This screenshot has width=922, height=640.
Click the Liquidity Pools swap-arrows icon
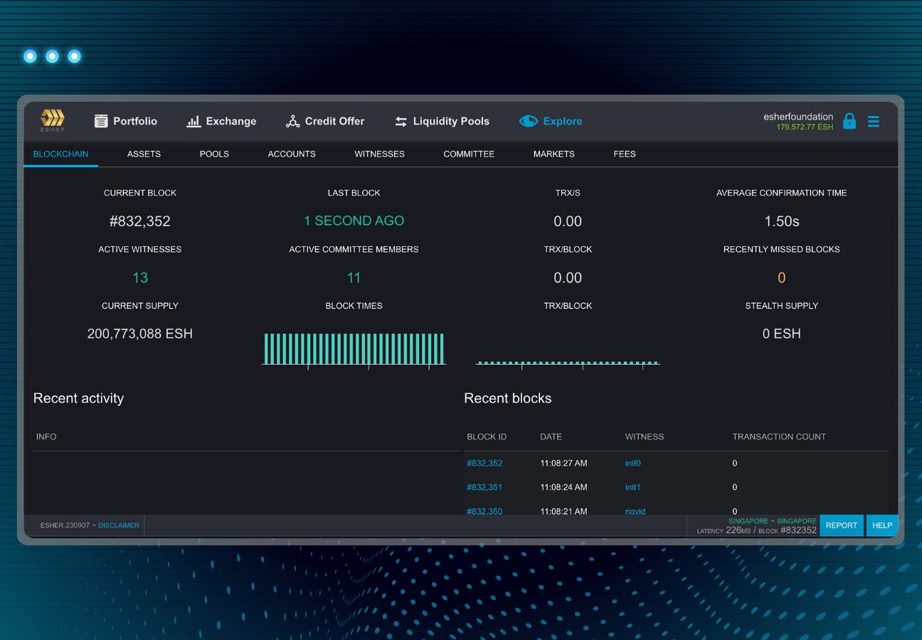click(401, 122)
